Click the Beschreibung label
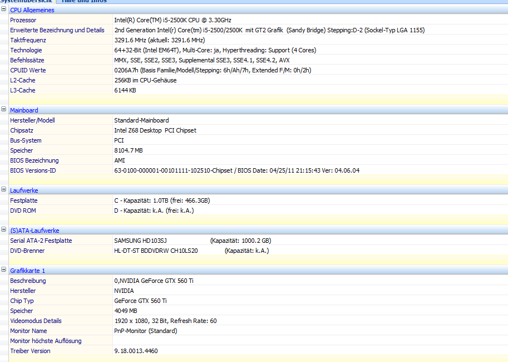The width and height of the screenshot is (508, 362). pyautogui.click(x=28, y=281)
